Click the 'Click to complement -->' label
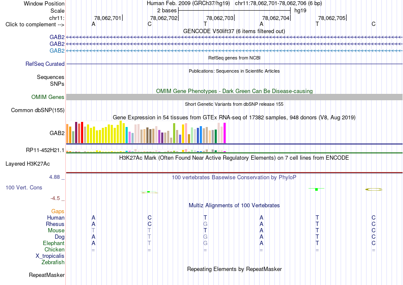 point(35,25)
